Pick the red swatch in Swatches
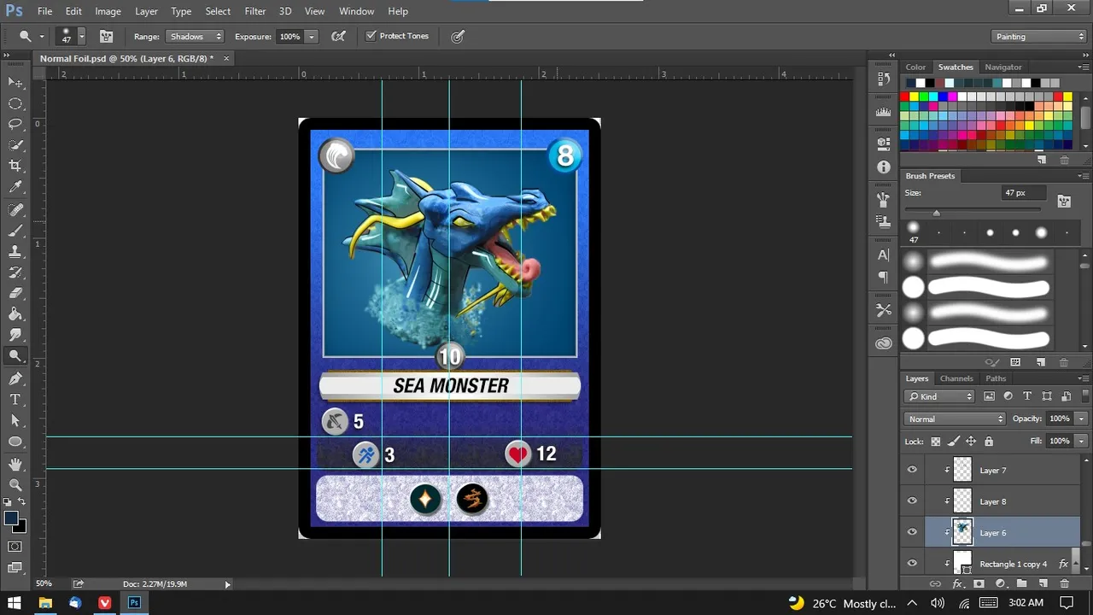This screenshot has width=1093, height=615. pyautogui.click(x=904, y=97)
